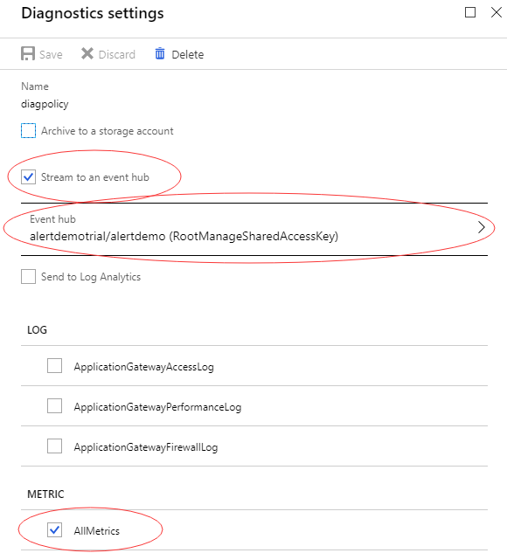Close the Diagnostics settings blade
The height and width of the screenshot is (553, 507).
496,13
